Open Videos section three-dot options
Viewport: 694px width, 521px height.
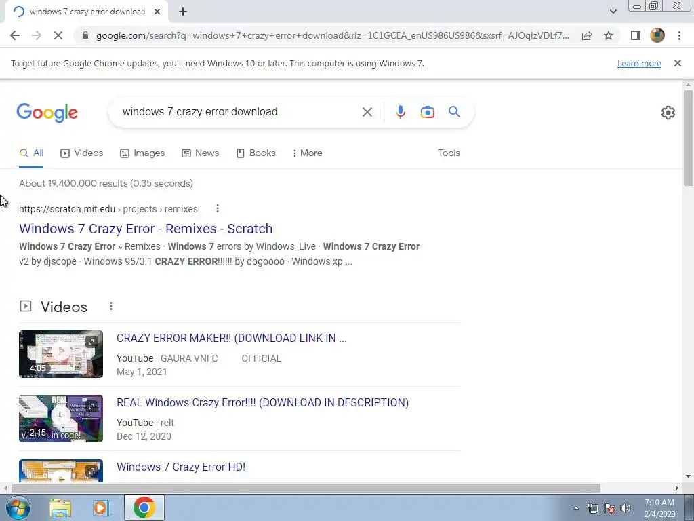click(x=110, y=306)
